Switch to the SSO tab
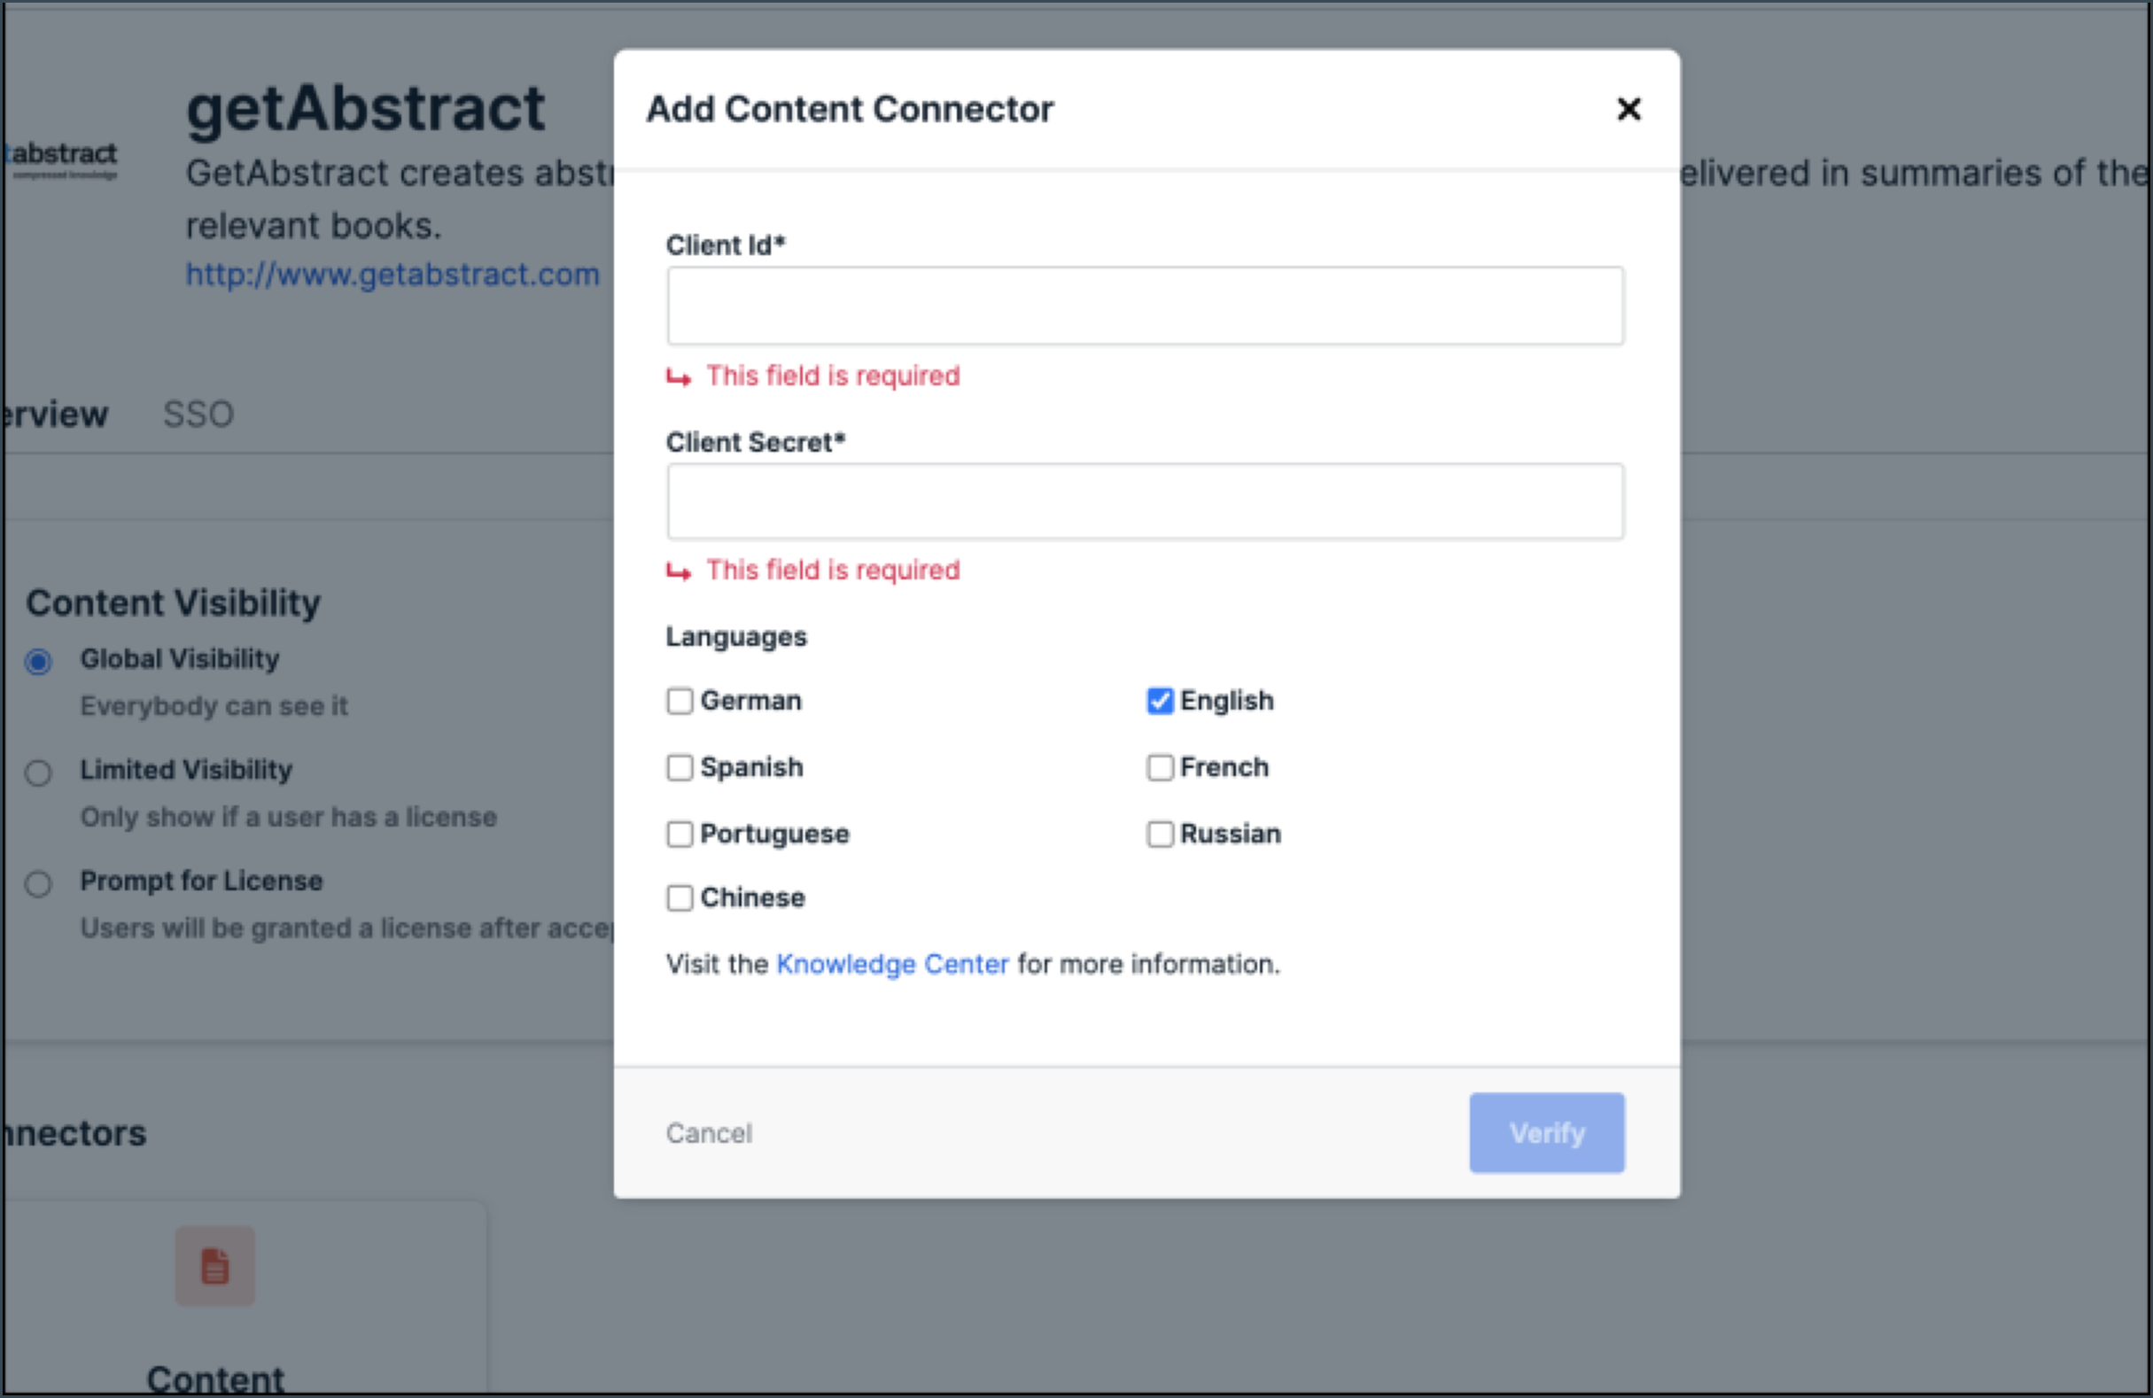Image resolution: width=2153 pixels, height=1398 pixels. 198,414
